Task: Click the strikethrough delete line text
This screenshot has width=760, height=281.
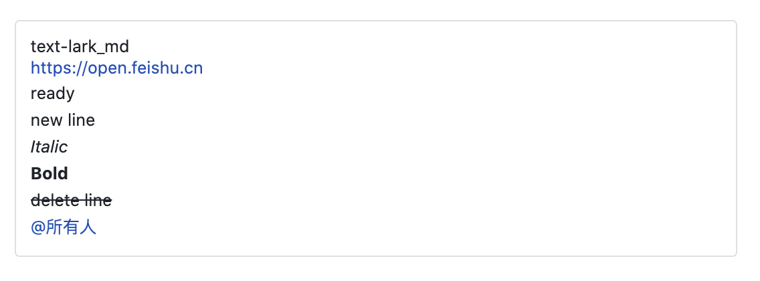Action: coord(71,200)
